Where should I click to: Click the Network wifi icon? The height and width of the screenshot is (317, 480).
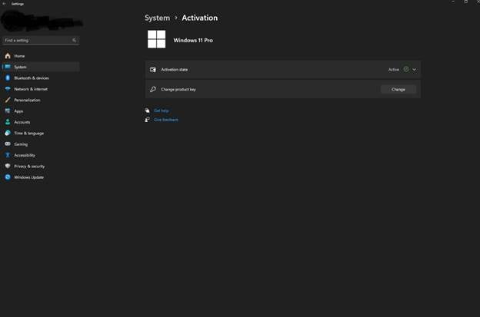(8, 89)
